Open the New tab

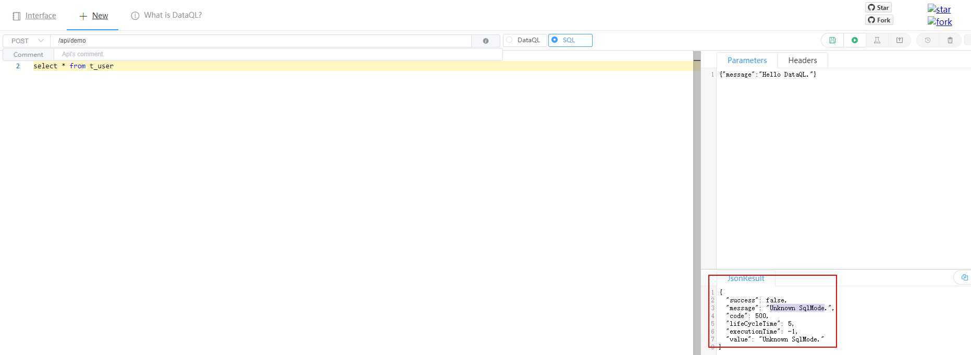point(93,16)
